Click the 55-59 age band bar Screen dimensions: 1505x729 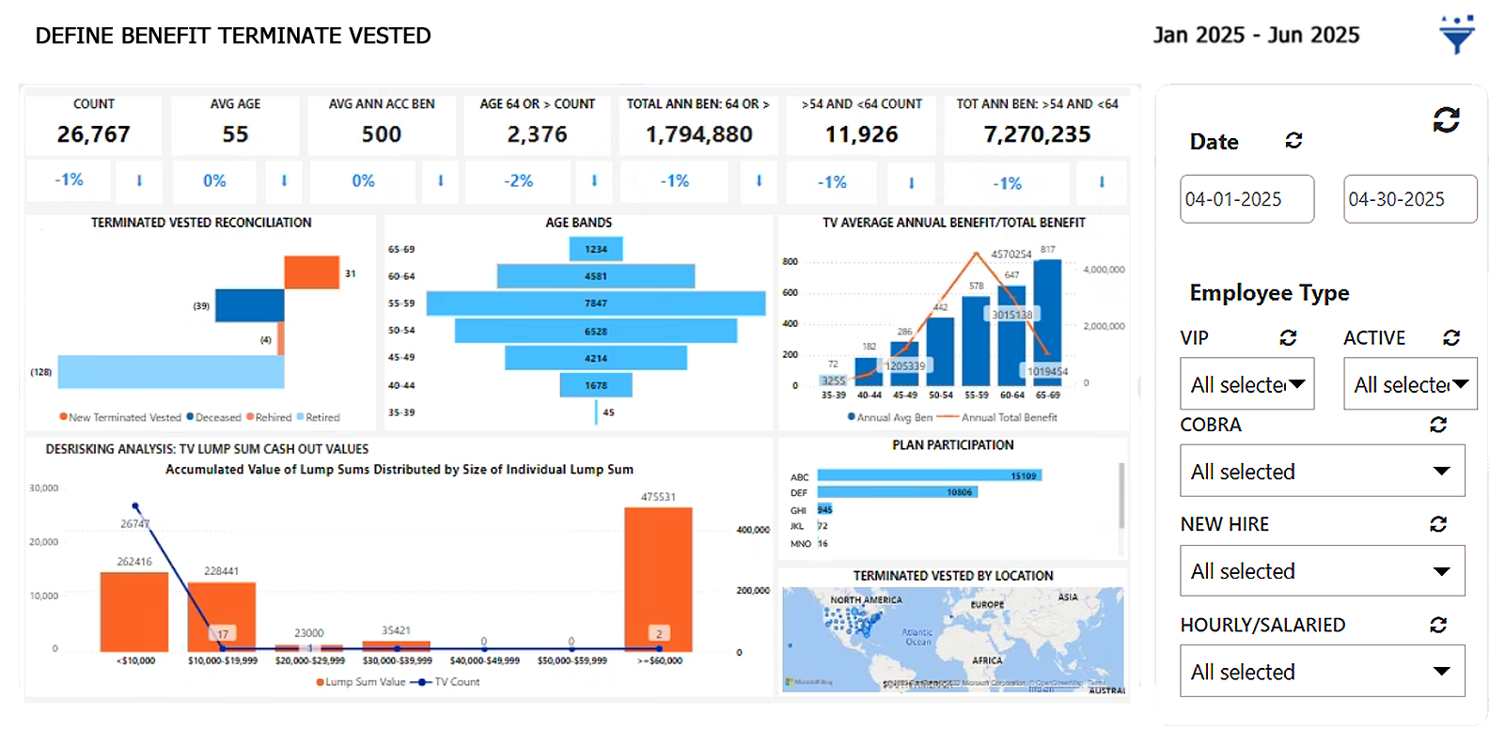(x=595, y=303)
